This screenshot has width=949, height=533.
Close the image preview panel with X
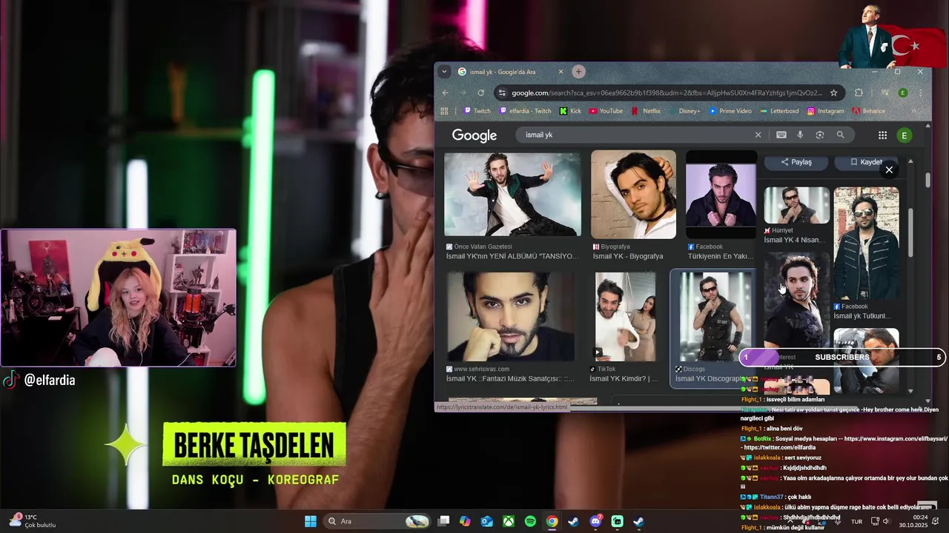[889, 170]
